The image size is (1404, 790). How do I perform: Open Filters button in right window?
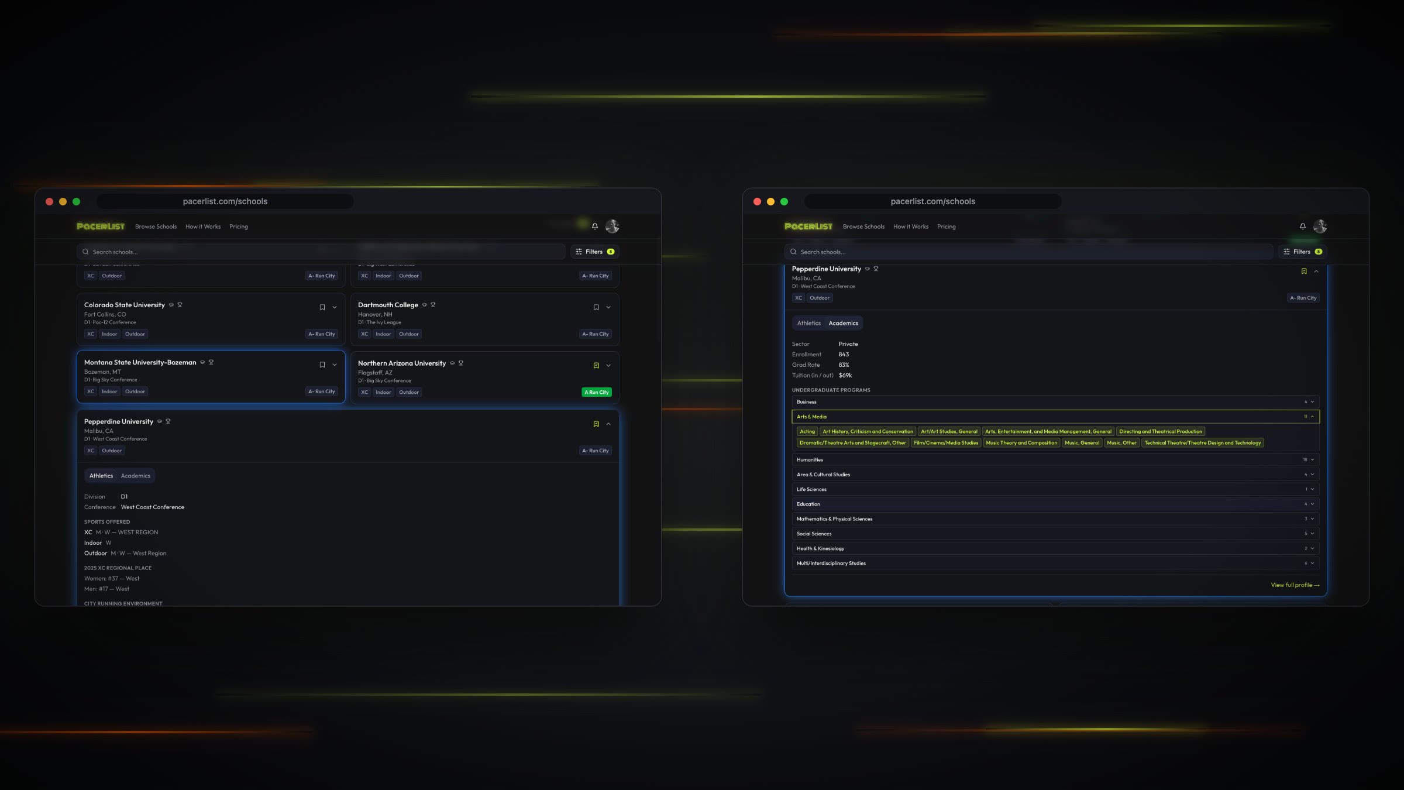tap(1303, 252)
